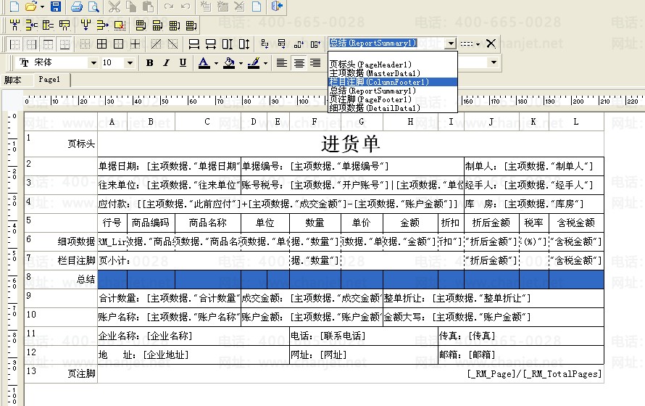Enable center text alignment
The image size is (645, 406).
[x=299, y=63]
